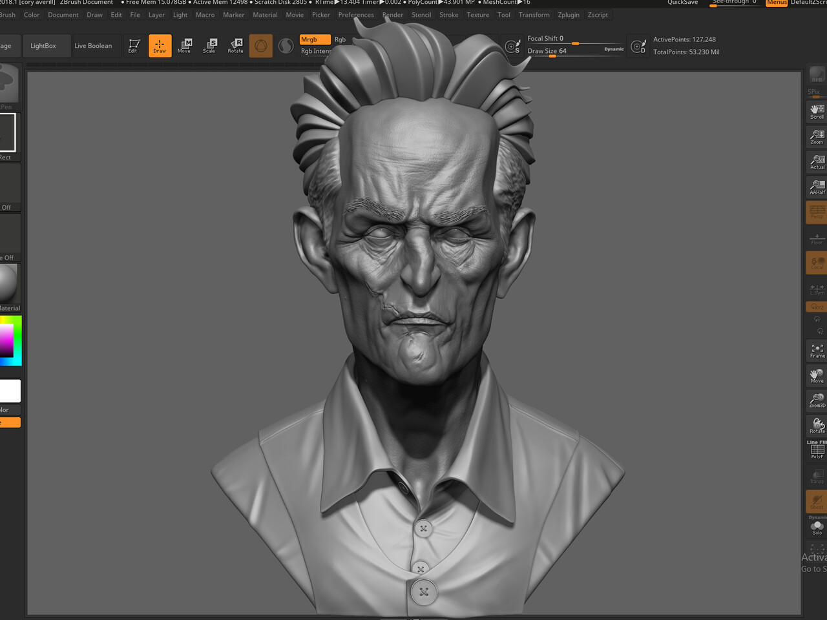Open the File menu

pyautogui.click(x=135, y=15)
